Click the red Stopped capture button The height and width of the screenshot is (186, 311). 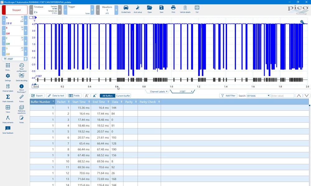[15, 10]
